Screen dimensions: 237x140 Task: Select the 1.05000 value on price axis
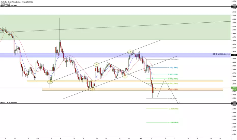coord(234,98)
